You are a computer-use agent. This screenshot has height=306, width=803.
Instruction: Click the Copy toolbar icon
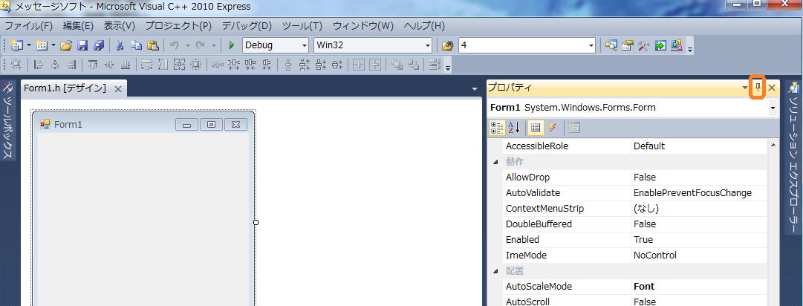(x=136, y=45)
